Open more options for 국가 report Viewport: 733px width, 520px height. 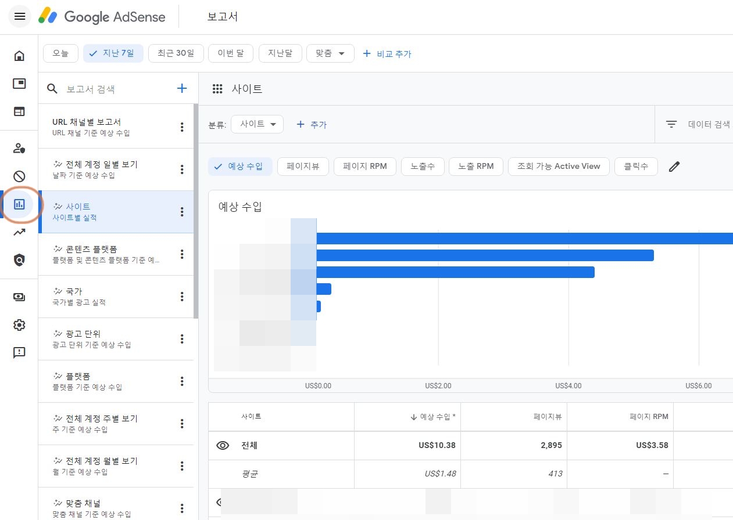[182, 297]
